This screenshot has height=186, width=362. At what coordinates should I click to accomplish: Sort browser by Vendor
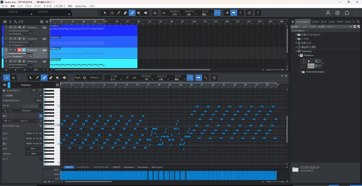[x=322, y=27]
